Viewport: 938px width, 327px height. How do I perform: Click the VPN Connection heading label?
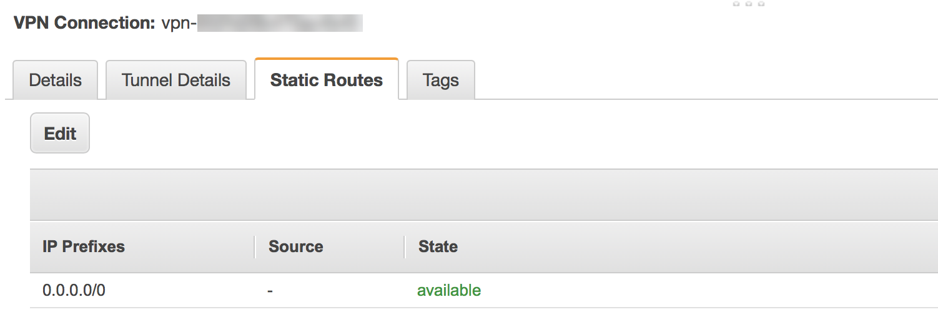coord(84,24)
